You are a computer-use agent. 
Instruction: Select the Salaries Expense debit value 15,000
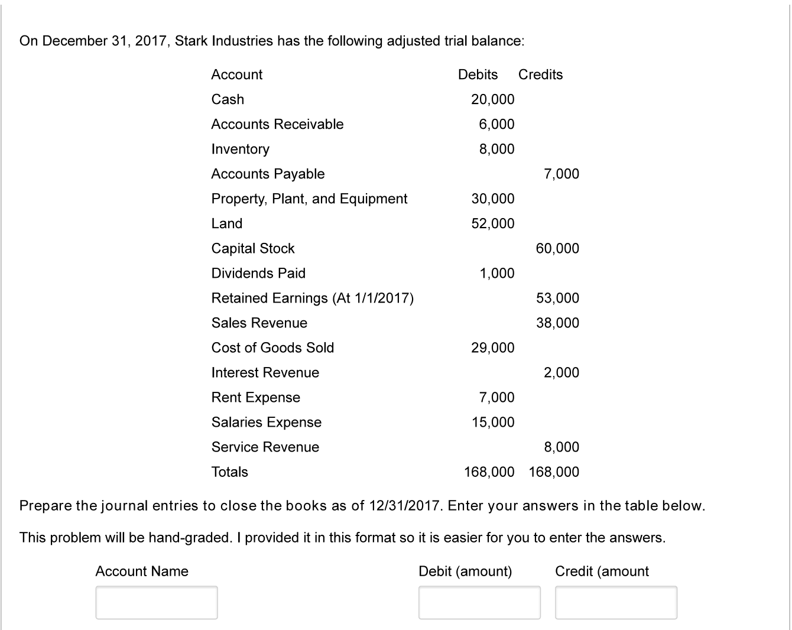[492, 422]
